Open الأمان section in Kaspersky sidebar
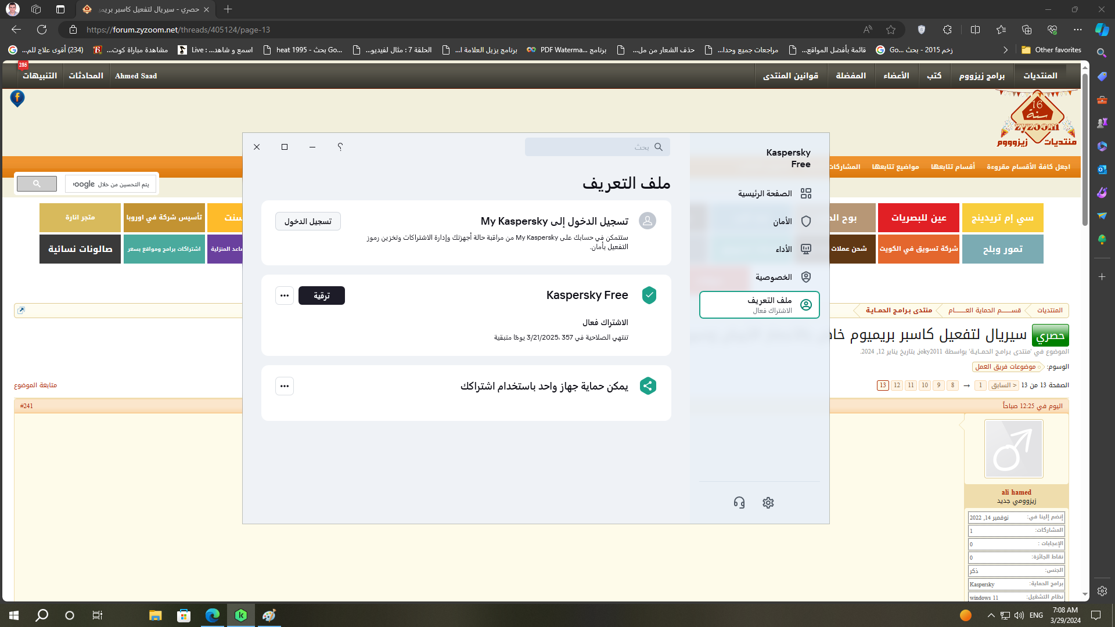This screenshot has height=627, width=1115. click(760, 221)
